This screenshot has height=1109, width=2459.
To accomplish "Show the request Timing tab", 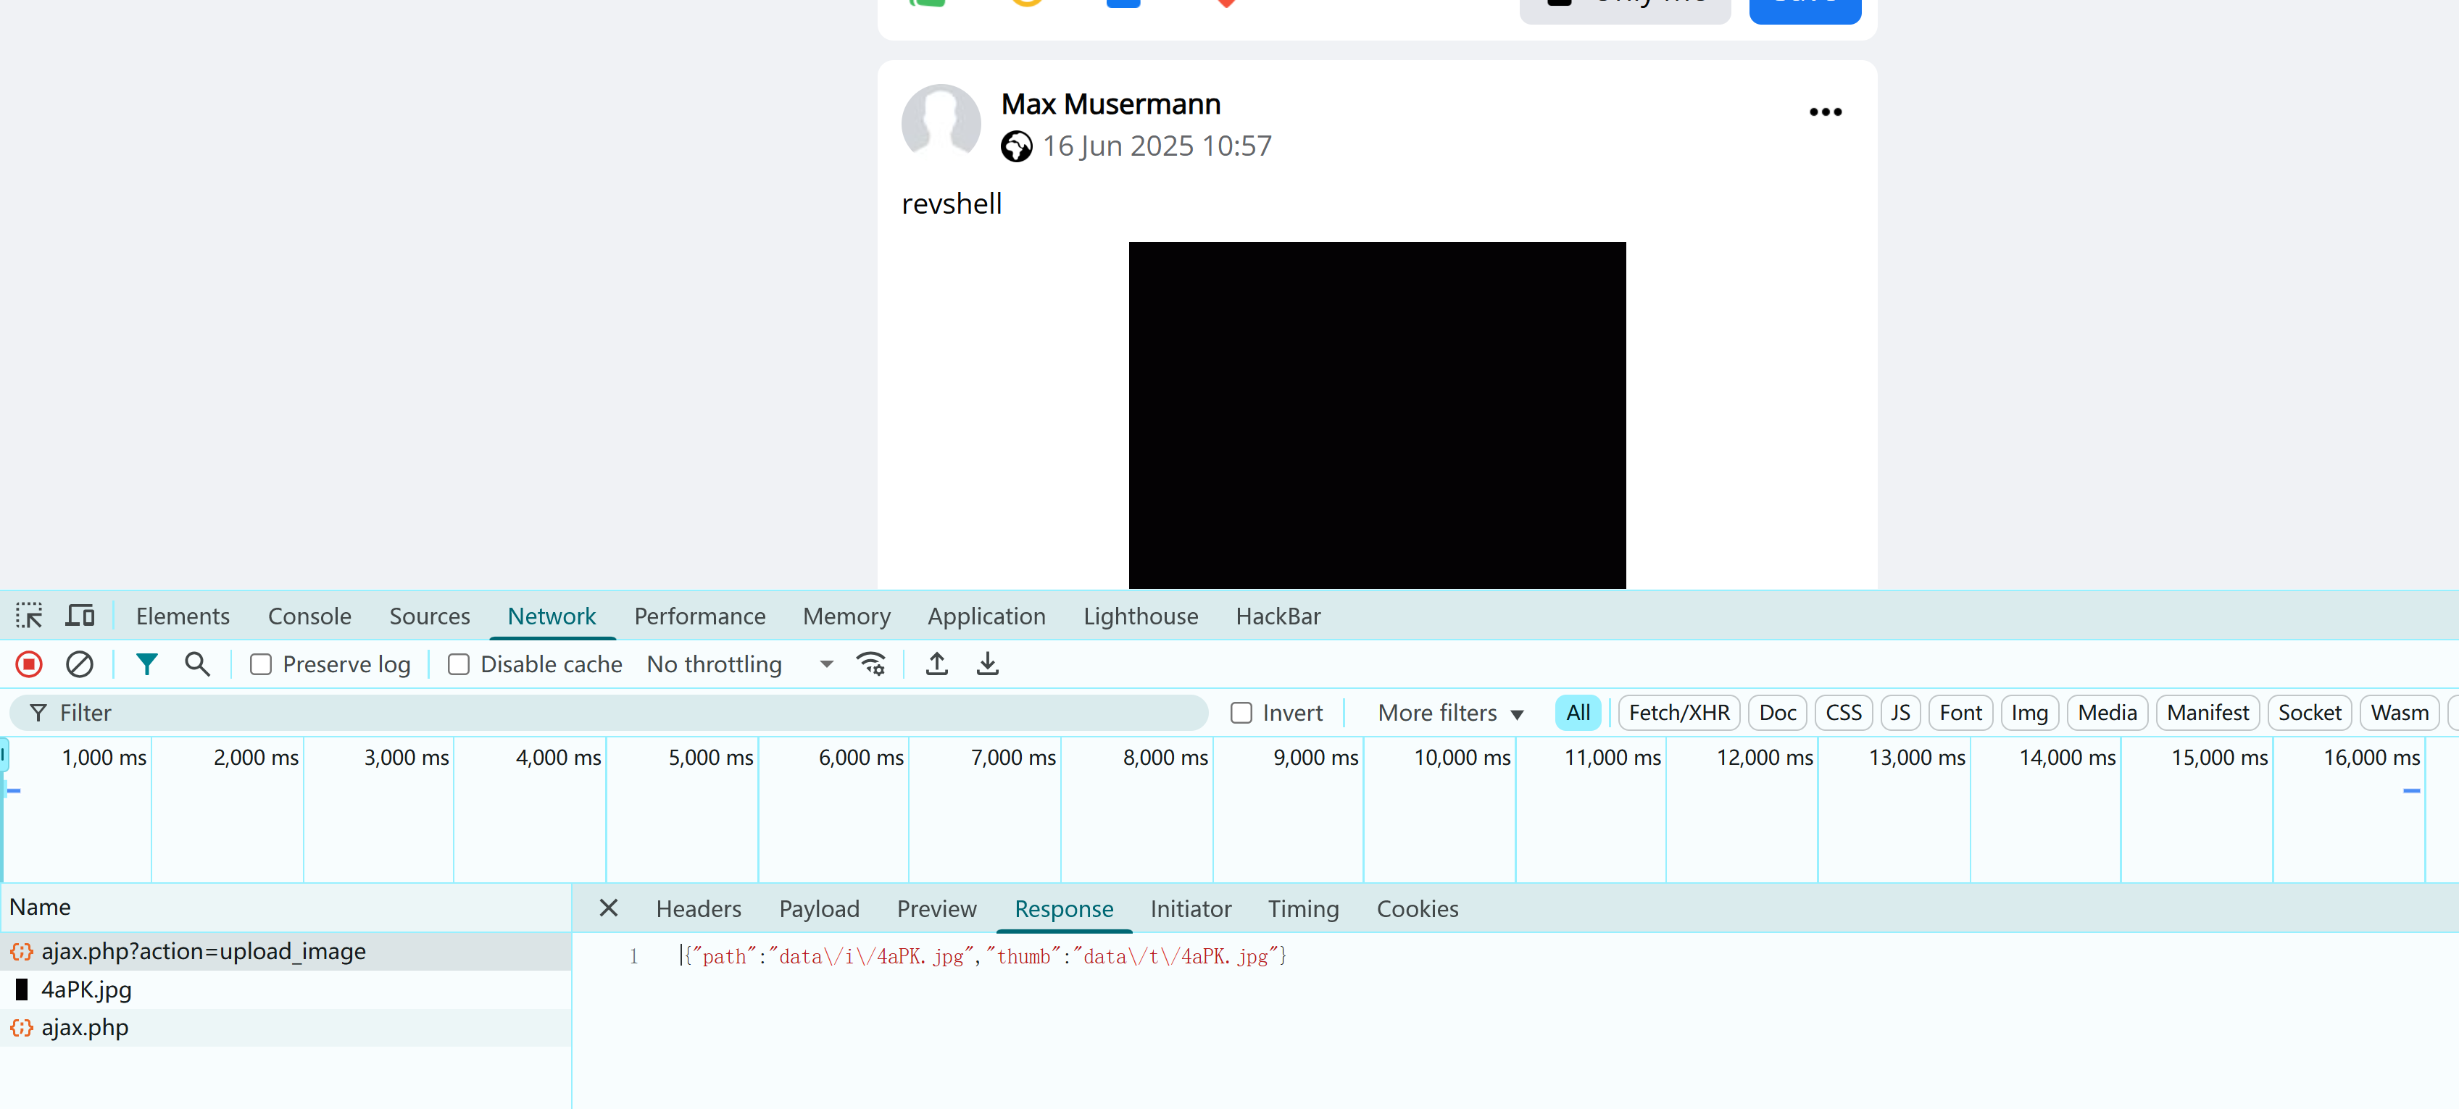I will pos(1303,908).
